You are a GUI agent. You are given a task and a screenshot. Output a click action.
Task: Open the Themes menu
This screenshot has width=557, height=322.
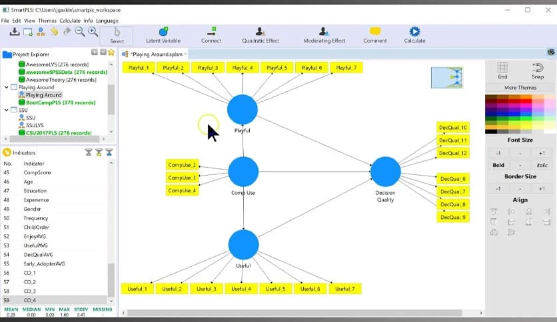click(x=47, y=21)
